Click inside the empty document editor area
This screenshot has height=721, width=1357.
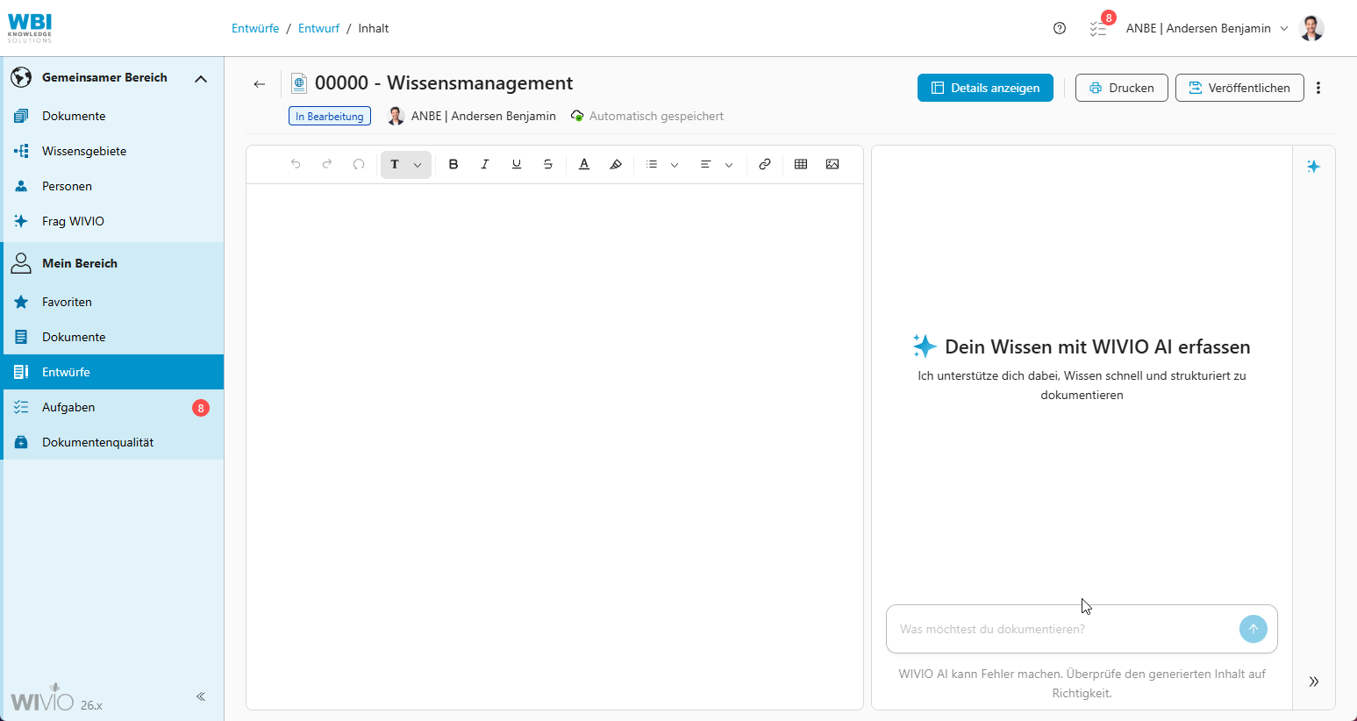(x=554, y=446)
